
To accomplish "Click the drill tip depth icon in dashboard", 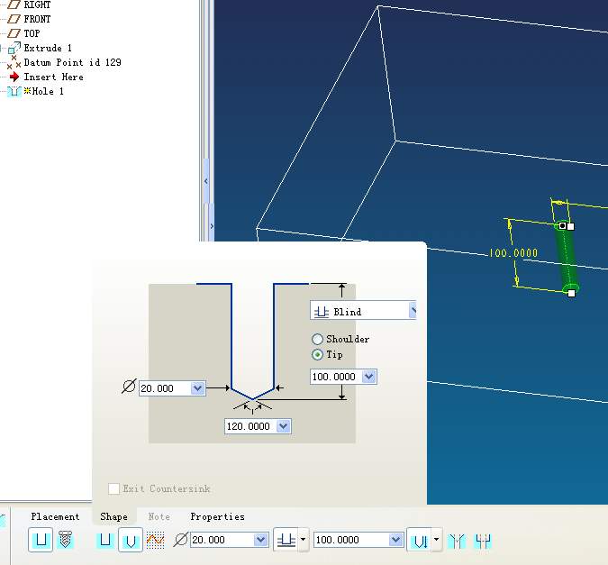I will click(x=420, y=540).
